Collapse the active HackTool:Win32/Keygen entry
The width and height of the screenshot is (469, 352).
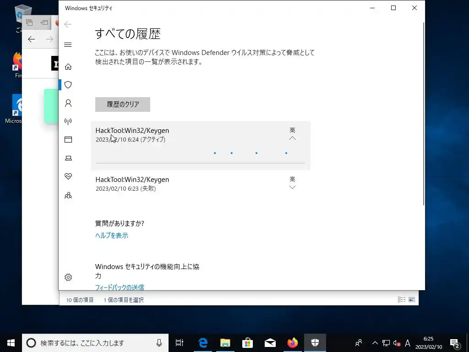pyautogui.click(x=292, y=138)
